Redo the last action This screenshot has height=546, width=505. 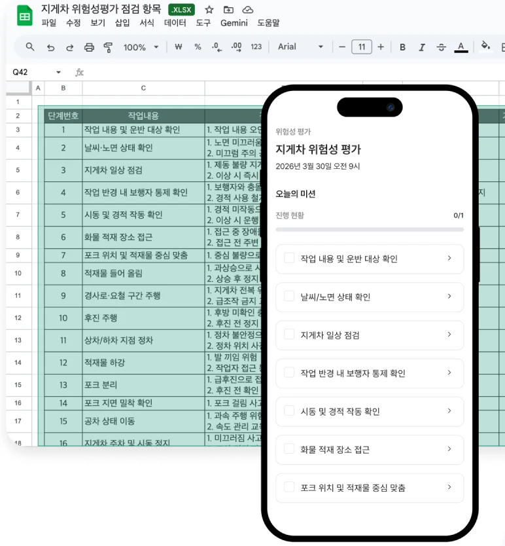coord(69,47)
